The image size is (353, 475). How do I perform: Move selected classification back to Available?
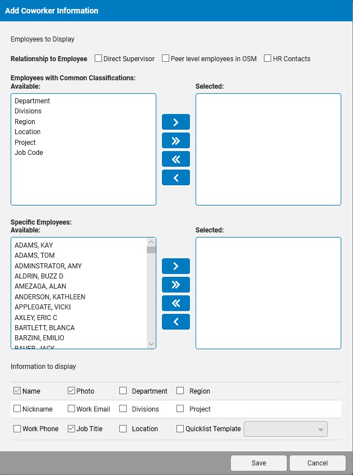(176, 177)
